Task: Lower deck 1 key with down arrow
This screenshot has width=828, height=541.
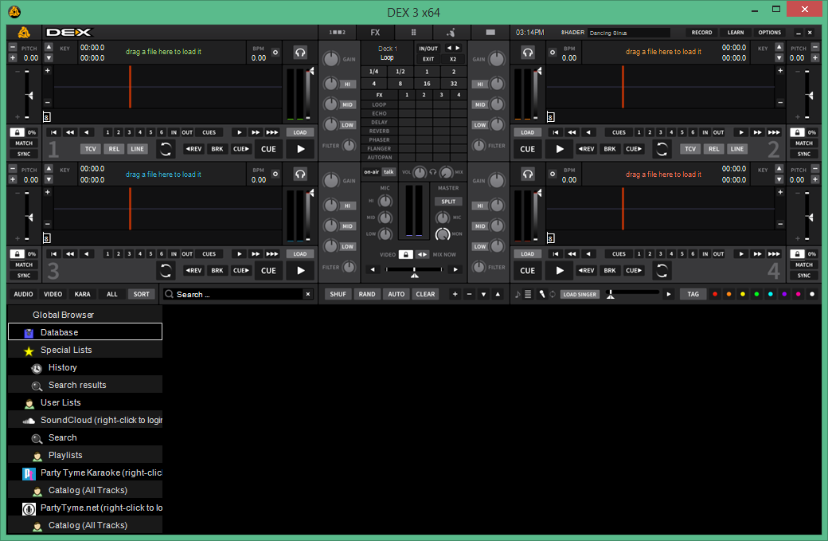Action: 49,57
